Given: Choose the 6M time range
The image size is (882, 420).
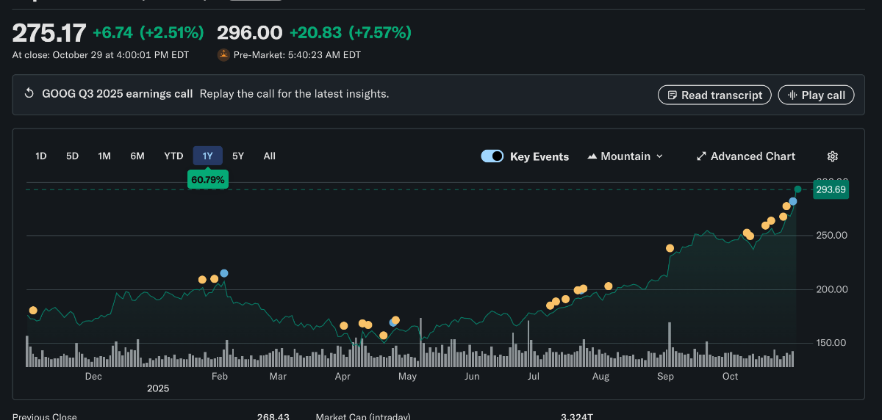Looking at the screenshot, I should [137, 156].
